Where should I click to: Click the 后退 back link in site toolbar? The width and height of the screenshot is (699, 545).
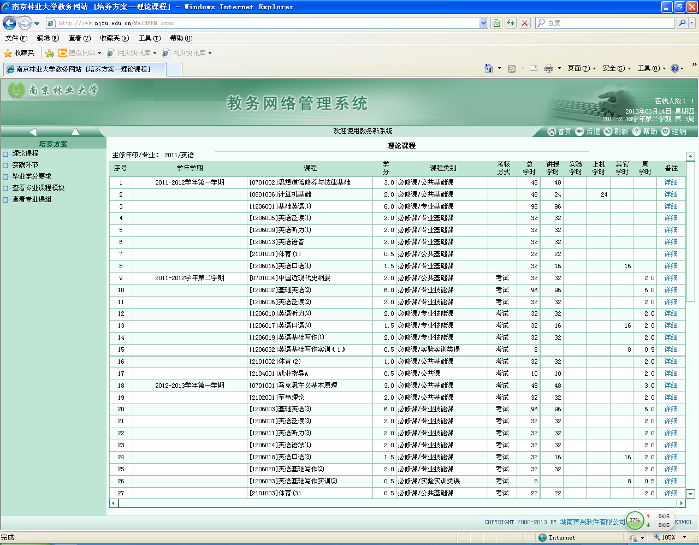pos(588,132)
